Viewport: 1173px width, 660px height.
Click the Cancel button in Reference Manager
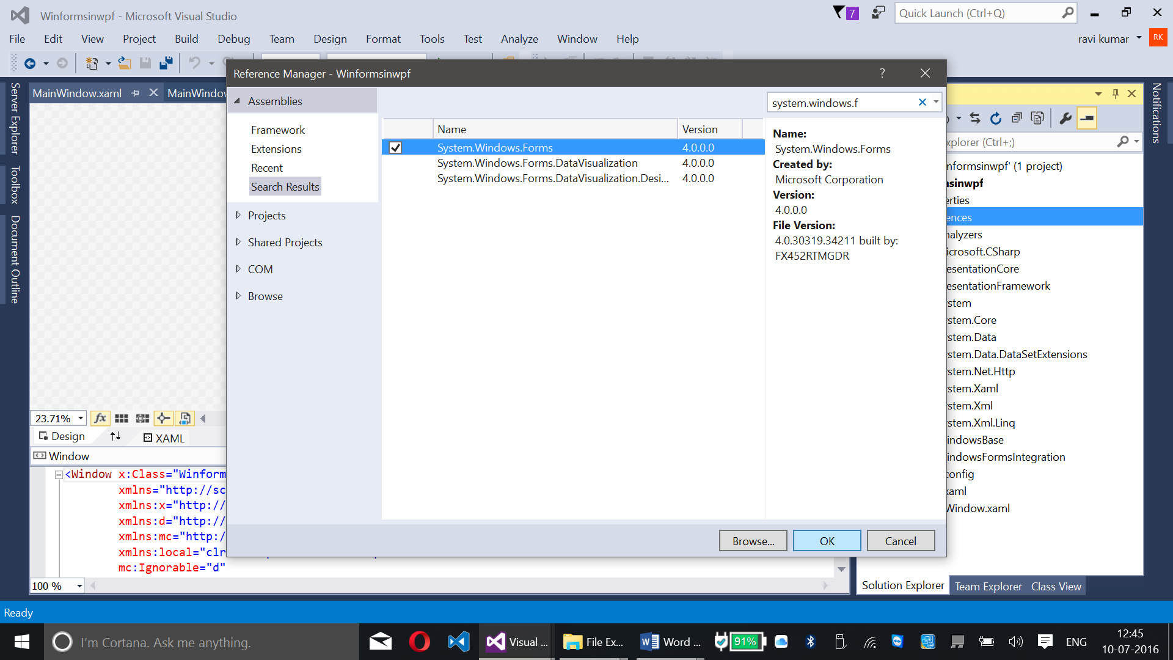[x=901, y=541]
